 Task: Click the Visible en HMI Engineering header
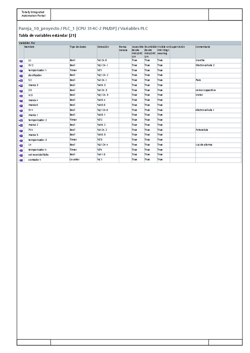click(x=163, y=52)
